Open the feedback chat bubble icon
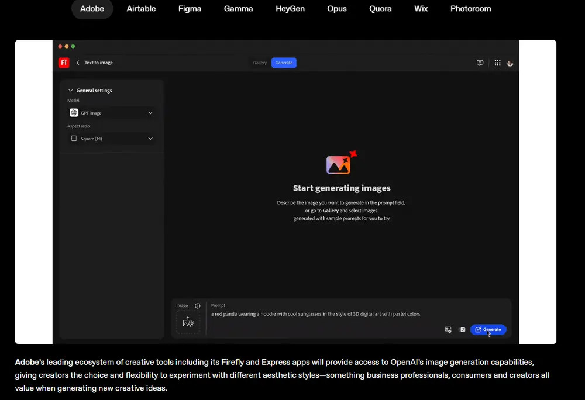The image size is (585, 400). (480, 63)
